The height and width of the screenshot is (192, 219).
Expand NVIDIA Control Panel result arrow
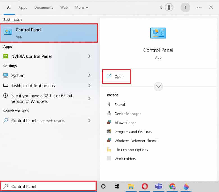(90, 56)
